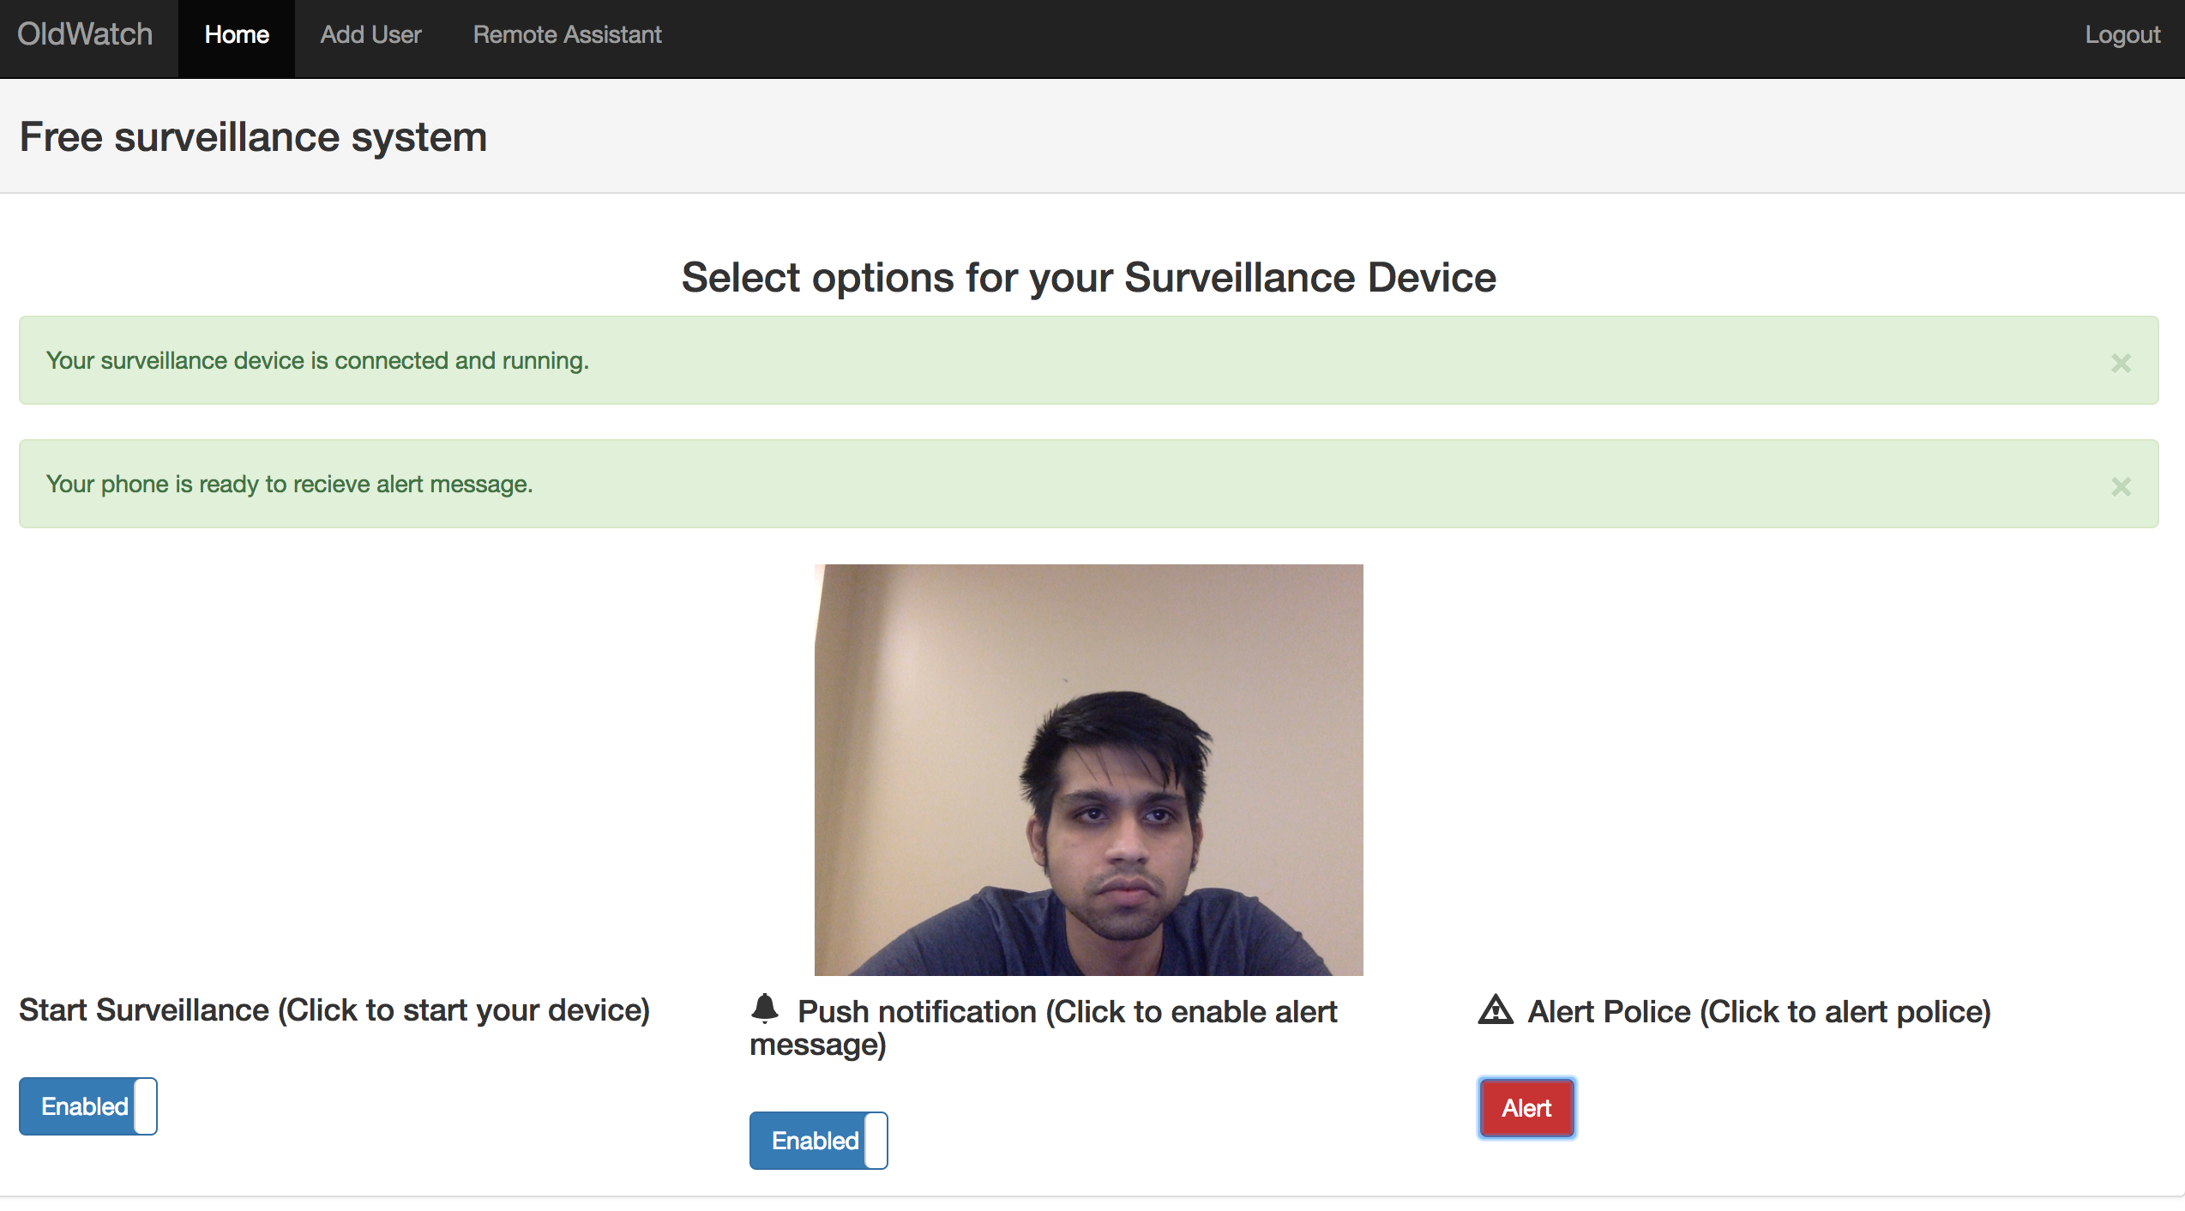The height and width of the screenshot is (1211, 2185).
Task: Log out using the Logout link
Action: pyautogui.click(x=2122, y=35)
